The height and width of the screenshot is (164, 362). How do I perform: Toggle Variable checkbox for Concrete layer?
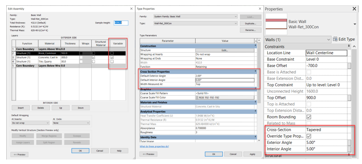112,57
